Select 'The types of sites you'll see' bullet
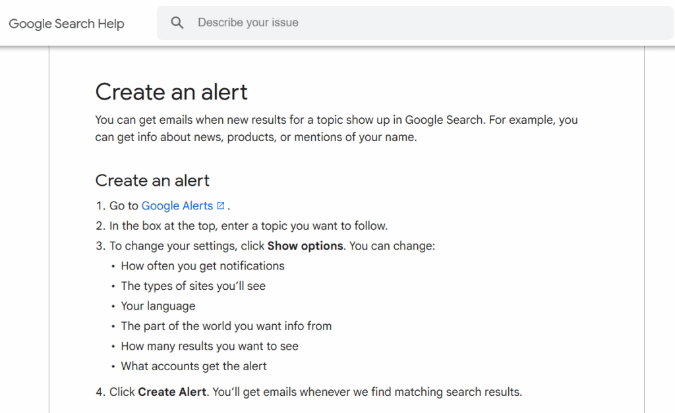The height and width of the screenshot is (413, 675). 193,286
